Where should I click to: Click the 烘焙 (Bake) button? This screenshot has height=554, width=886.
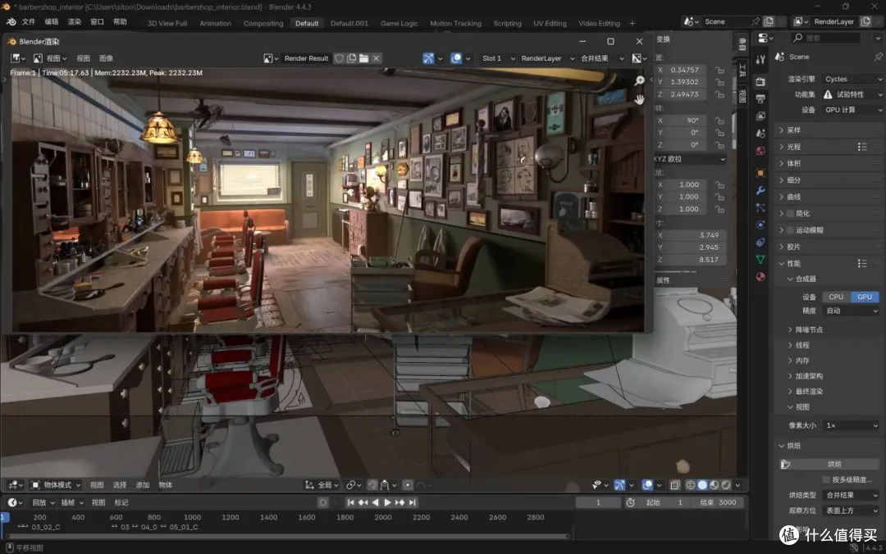click(x=829, y=464)
